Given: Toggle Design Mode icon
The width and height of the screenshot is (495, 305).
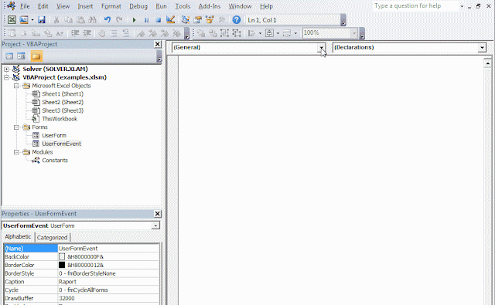Looking at the screenshot, I should (170, 20).
